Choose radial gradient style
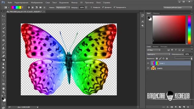 (x=32, y=7)
